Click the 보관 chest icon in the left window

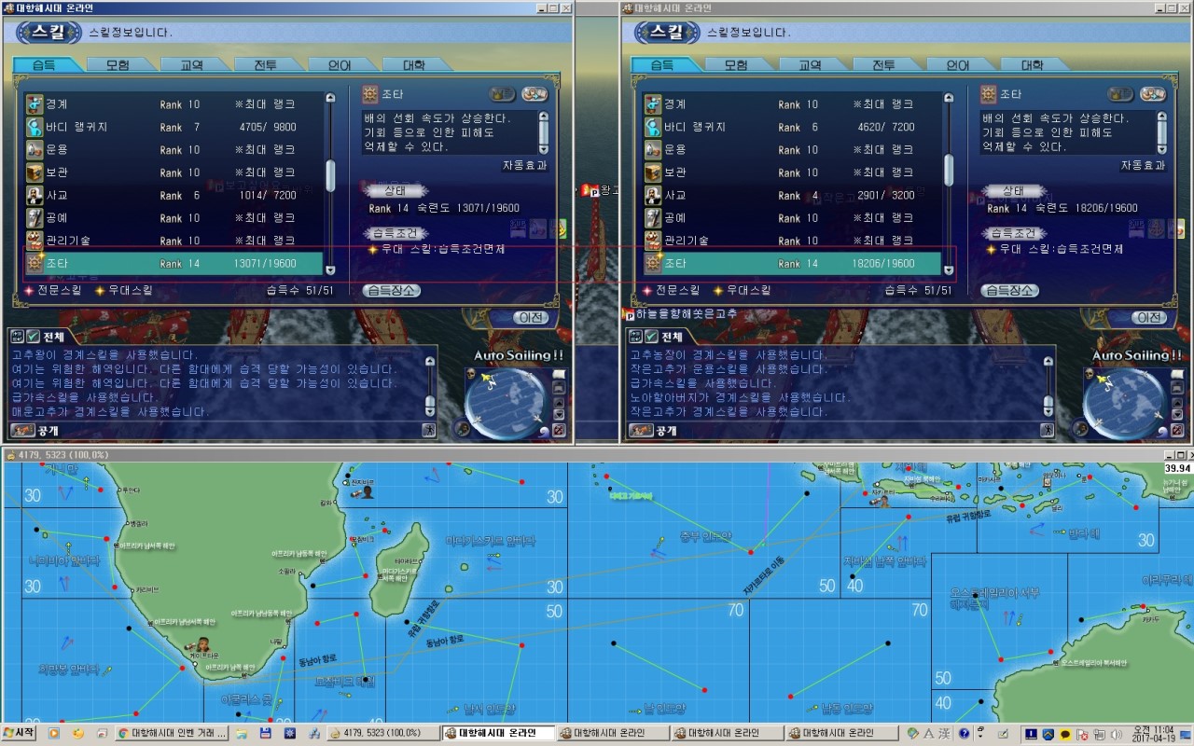pos(35,173)
